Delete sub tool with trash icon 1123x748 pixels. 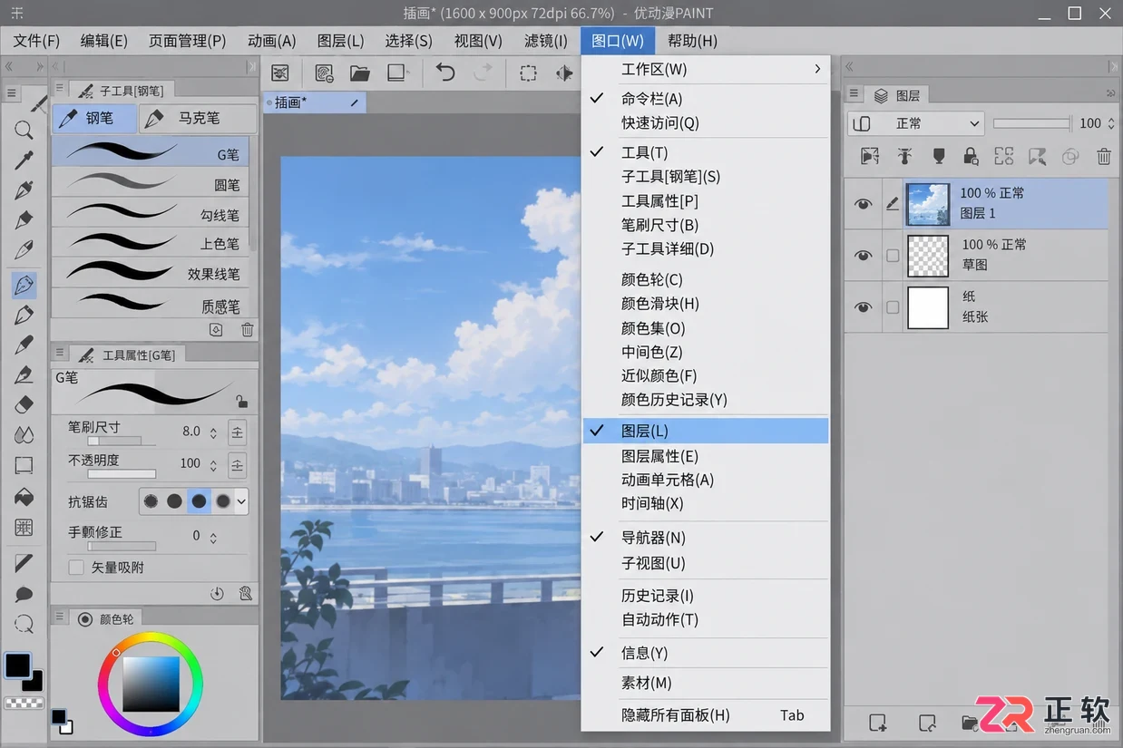247,330
